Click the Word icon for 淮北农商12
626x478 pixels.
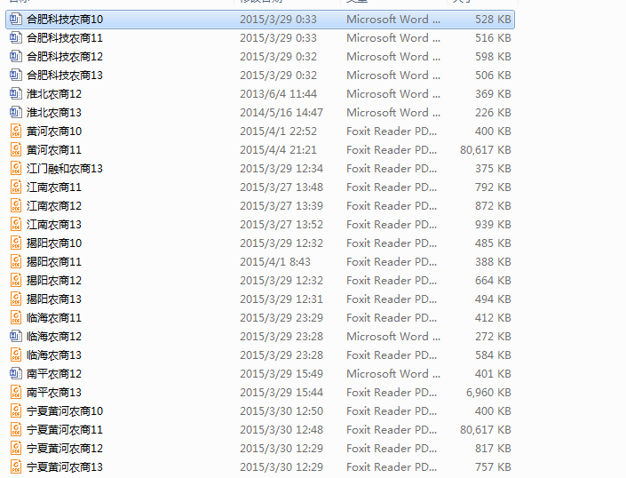(x=16, y=94)
